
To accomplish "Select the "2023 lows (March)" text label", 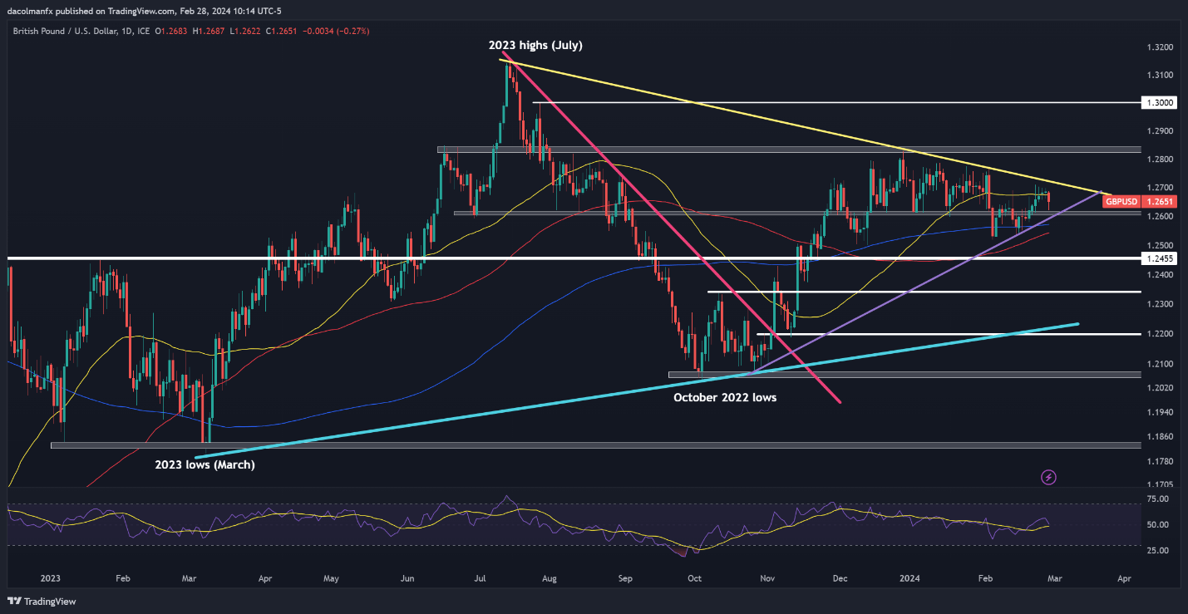I will tap(205, 465).
